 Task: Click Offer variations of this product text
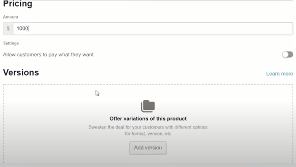point(148,119)
